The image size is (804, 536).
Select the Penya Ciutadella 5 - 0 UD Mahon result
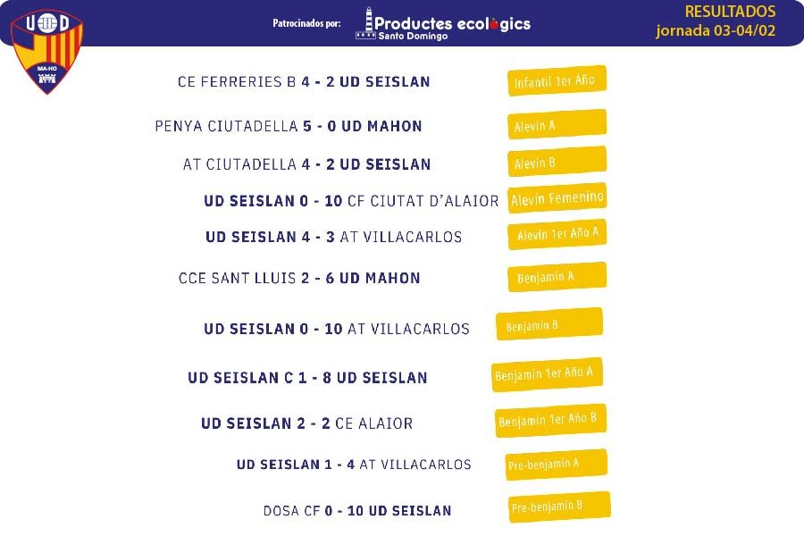pos(289,126)
